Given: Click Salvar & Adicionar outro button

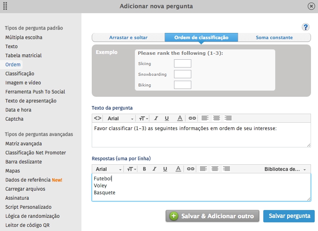Looking at the screenshot, I should click(212, 216).
